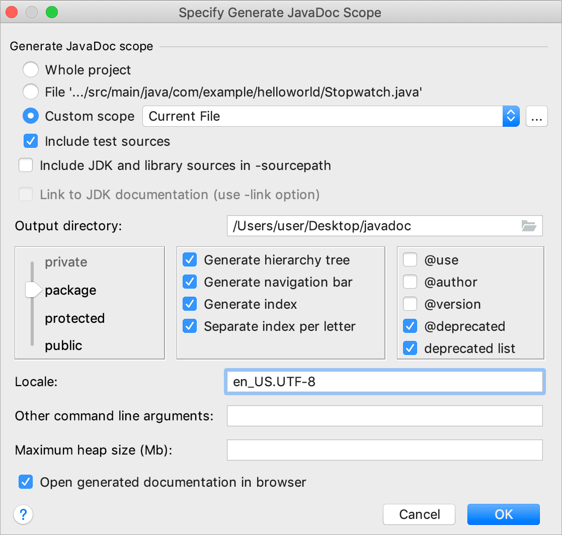Click the Current File dropdown spinner arrows
This screenshot has width=562, height=535.
coord(511,116)
